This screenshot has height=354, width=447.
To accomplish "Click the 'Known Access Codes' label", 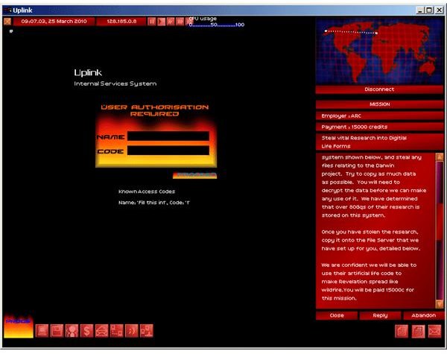I will (x=147, y=192).
